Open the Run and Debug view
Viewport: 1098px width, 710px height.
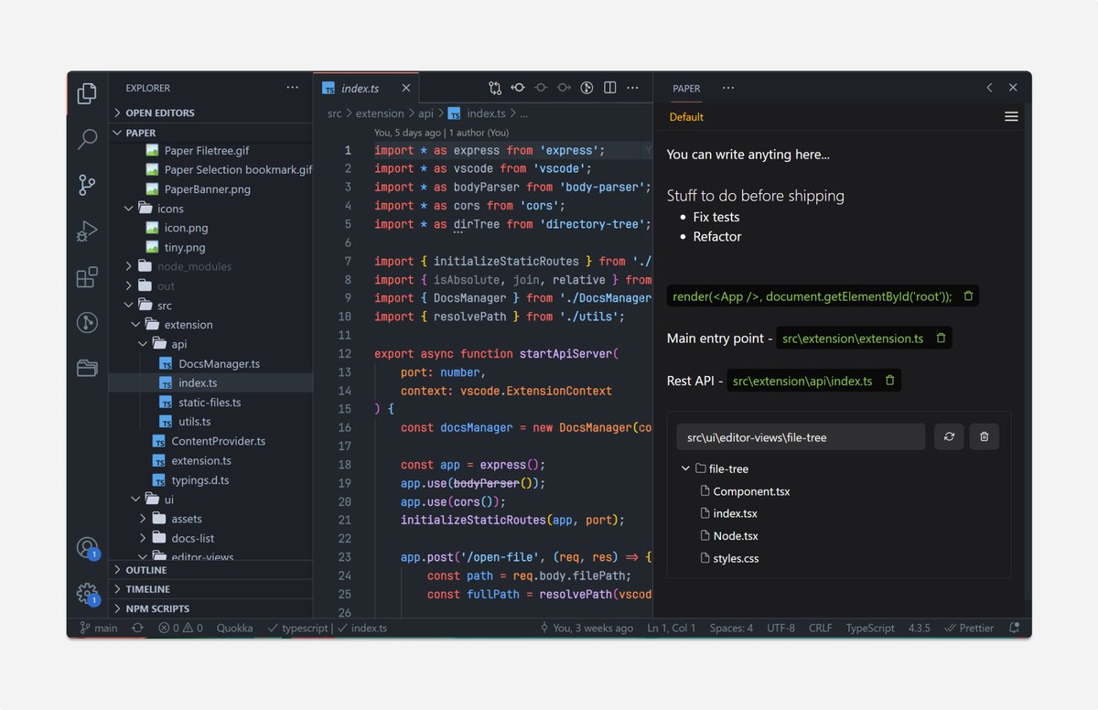(x=87, y=231)
